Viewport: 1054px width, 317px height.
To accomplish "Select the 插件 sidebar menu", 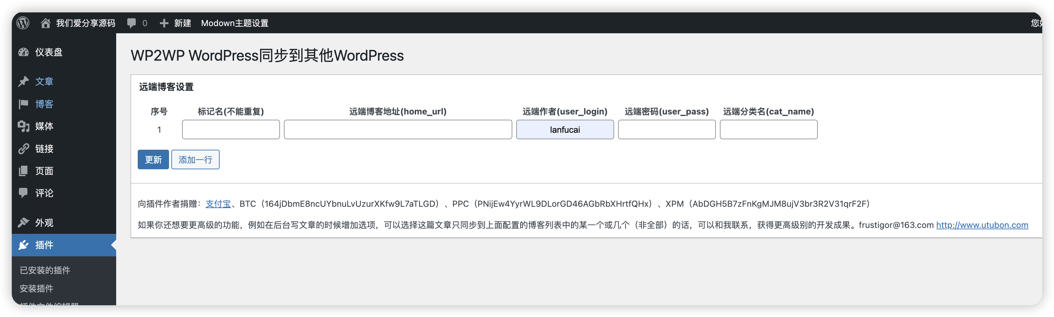I will 64,245.
